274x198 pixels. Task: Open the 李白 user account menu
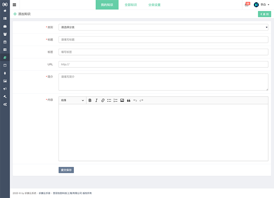point(262,5)
